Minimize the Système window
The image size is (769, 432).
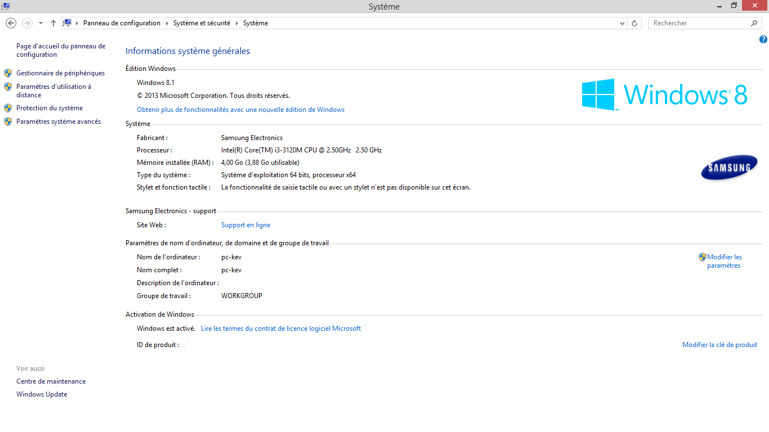point(720,6)
